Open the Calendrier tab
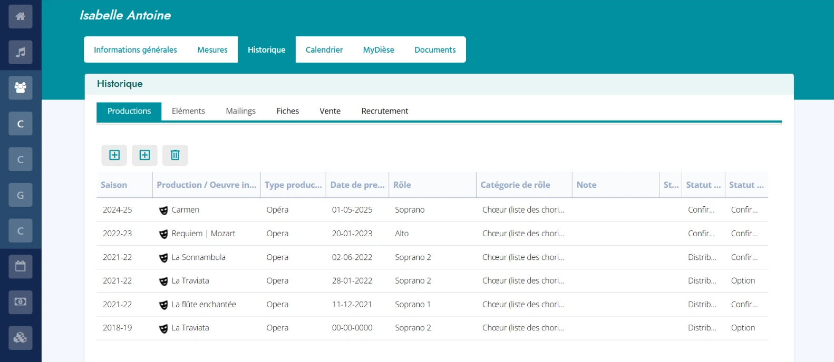Screen dimensions: 834x362 324,50
